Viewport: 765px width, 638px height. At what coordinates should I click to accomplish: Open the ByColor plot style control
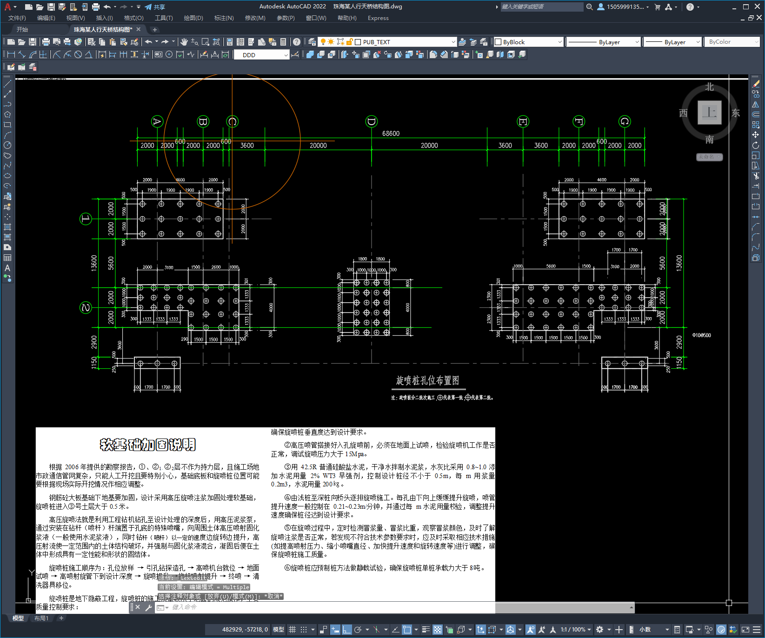(732, 42)
